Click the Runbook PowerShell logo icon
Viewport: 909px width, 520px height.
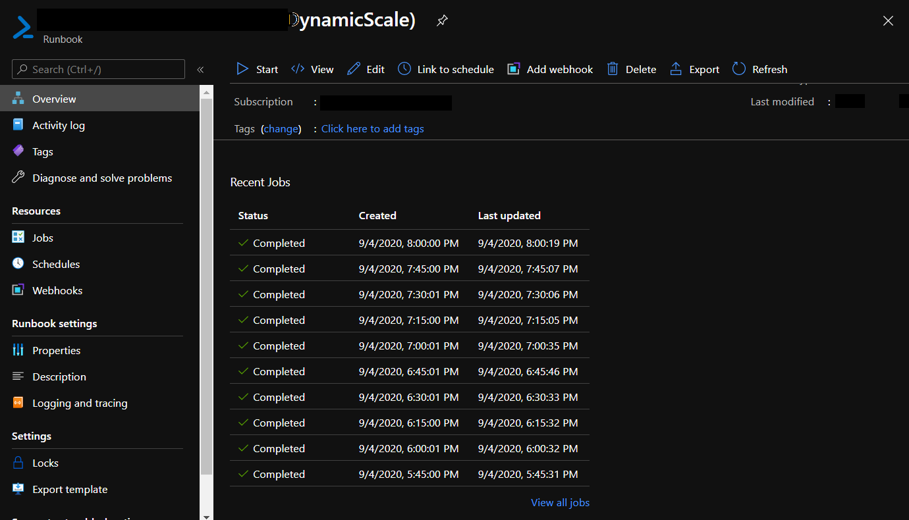(23, 28)
